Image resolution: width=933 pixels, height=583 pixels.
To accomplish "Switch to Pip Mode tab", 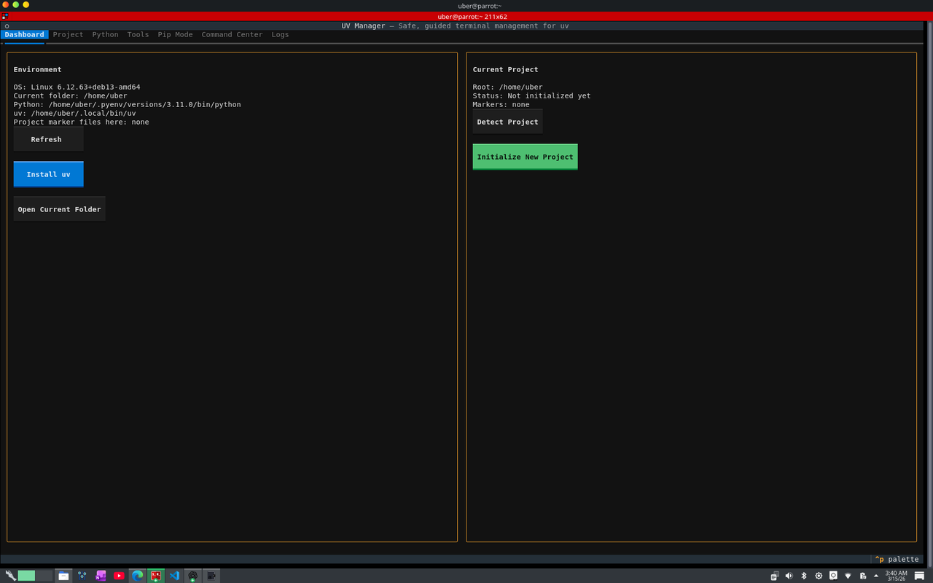I will pyautogui.click(x=175, y=34).
